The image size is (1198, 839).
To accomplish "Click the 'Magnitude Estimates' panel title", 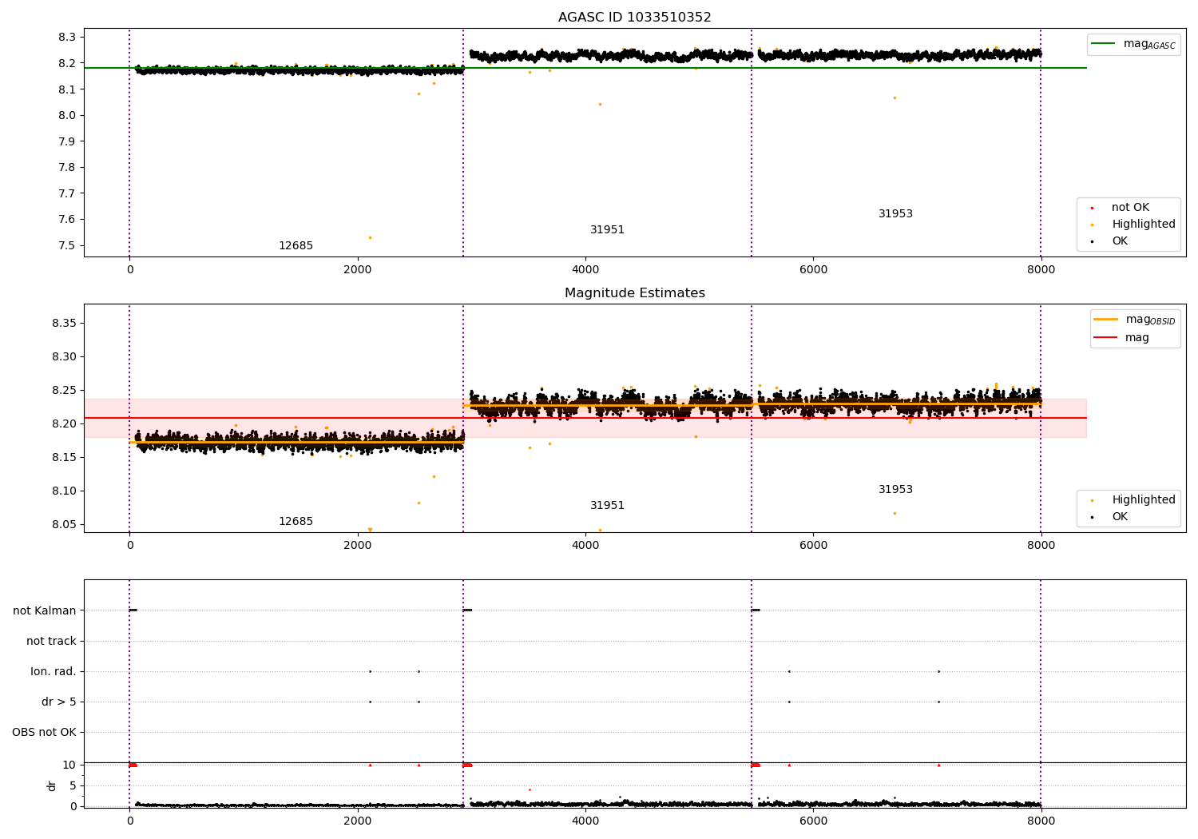I will click(634, 293).
